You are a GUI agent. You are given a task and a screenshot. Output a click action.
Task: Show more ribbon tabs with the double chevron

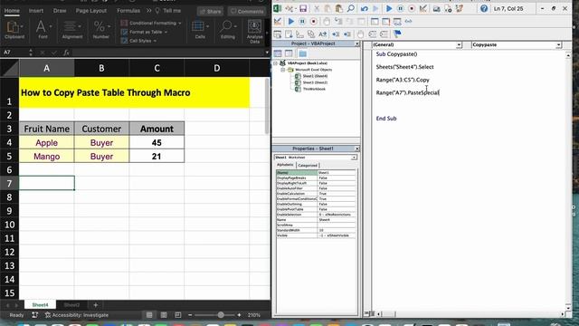[x=148, y=11]
